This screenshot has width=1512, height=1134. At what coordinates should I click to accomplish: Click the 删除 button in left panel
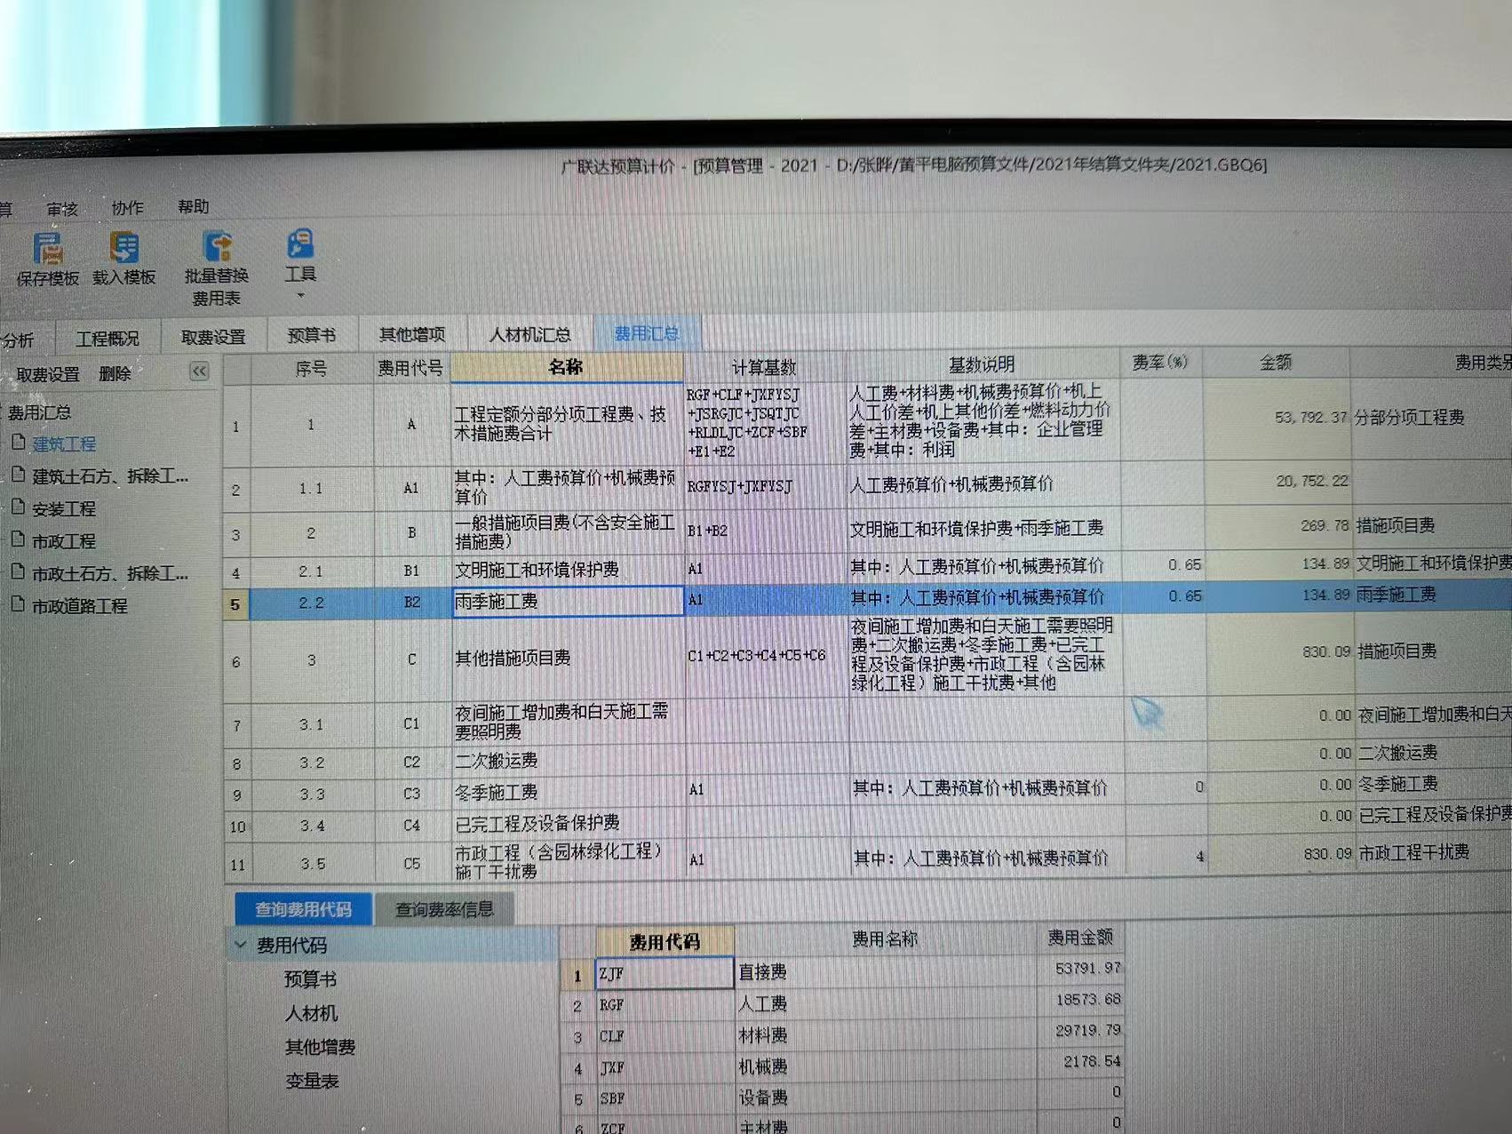click(x=115, y=373)
